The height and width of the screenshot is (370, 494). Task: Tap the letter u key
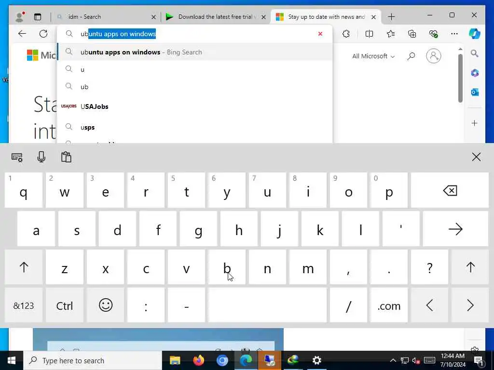point(267,190)
